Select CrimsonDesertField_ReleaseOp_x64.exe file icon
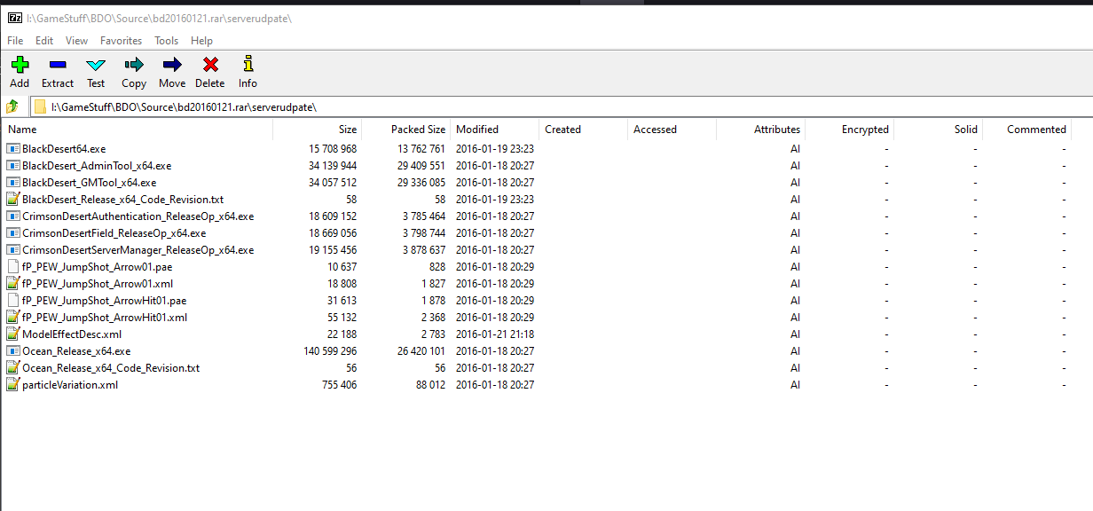This screenshot has width=1093, height=511. tap(12, 233)
